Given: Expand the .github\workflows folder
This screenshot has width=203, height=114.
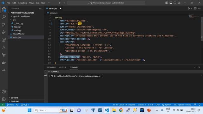Looking at the screenshot, I should (21, 16).
